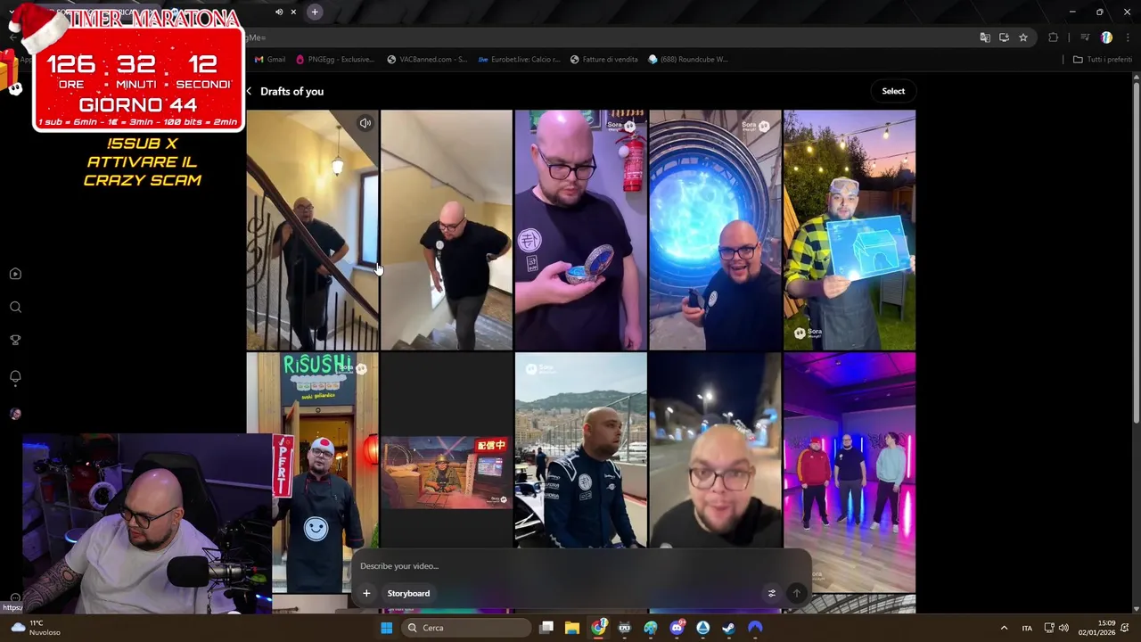Mute the tab audio speaker icon
Screen dimensions: 1141x642
[x=279, y=12]
